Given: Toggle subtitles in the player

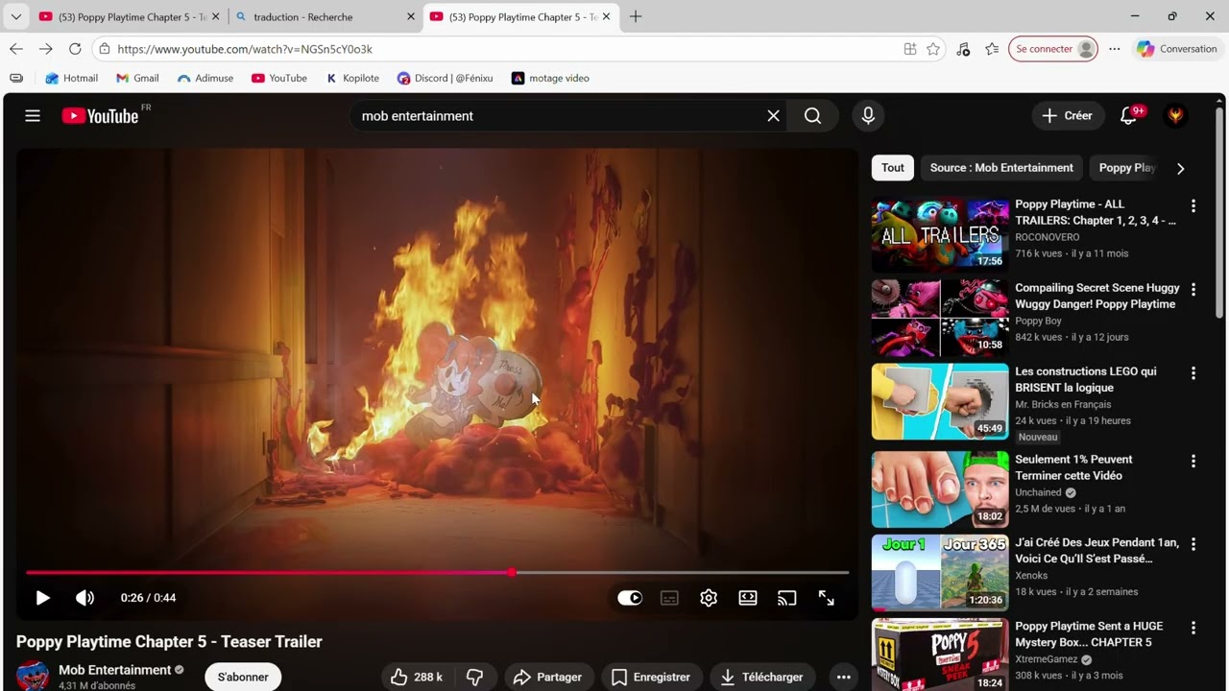Looking at the screenshot, I should point(670,598).
